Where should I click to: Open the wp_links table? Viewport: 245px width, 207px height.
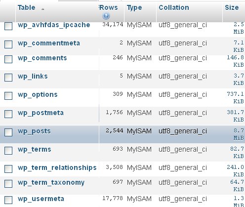coord(33,76)
